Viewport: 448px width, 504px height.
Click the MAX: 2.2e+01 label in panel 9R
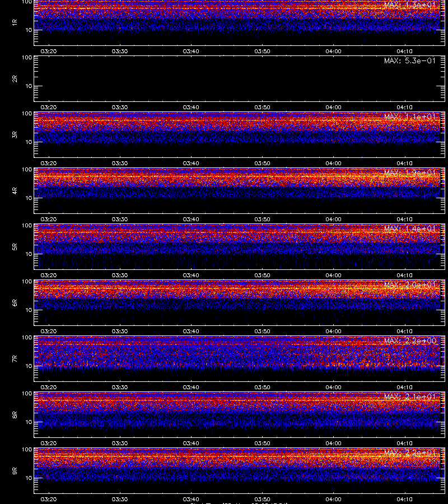(410, 452)
